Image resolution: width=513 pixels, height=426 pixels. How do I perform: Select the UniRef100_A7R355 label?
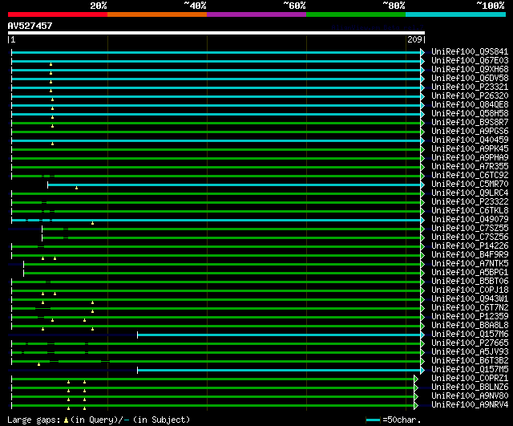pos(470,166)
